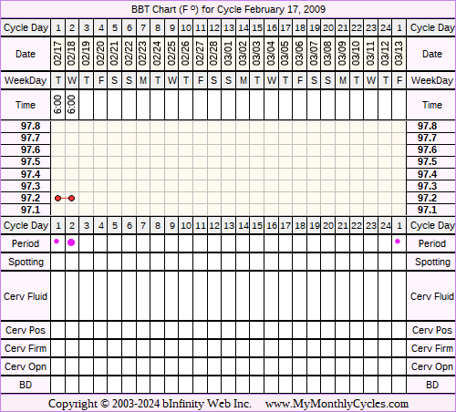Click the left 'Spotting' row label
Viewport: 456px width, 412px height.
tap(26, 262)
